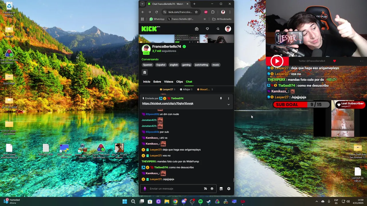This screenshot has height=206, width=367.
Task: Open chat text formatting icon
Action: (205, 189)
